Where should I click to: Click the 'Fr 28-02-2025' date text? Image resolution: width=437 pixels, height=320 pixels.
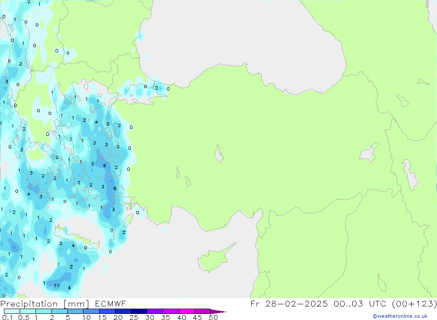[x=289, y=304]
